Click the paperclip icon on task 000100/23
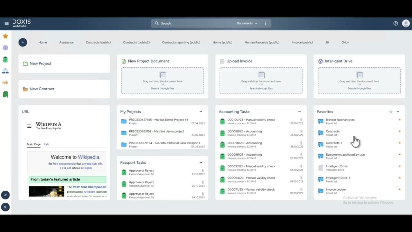 301,120
